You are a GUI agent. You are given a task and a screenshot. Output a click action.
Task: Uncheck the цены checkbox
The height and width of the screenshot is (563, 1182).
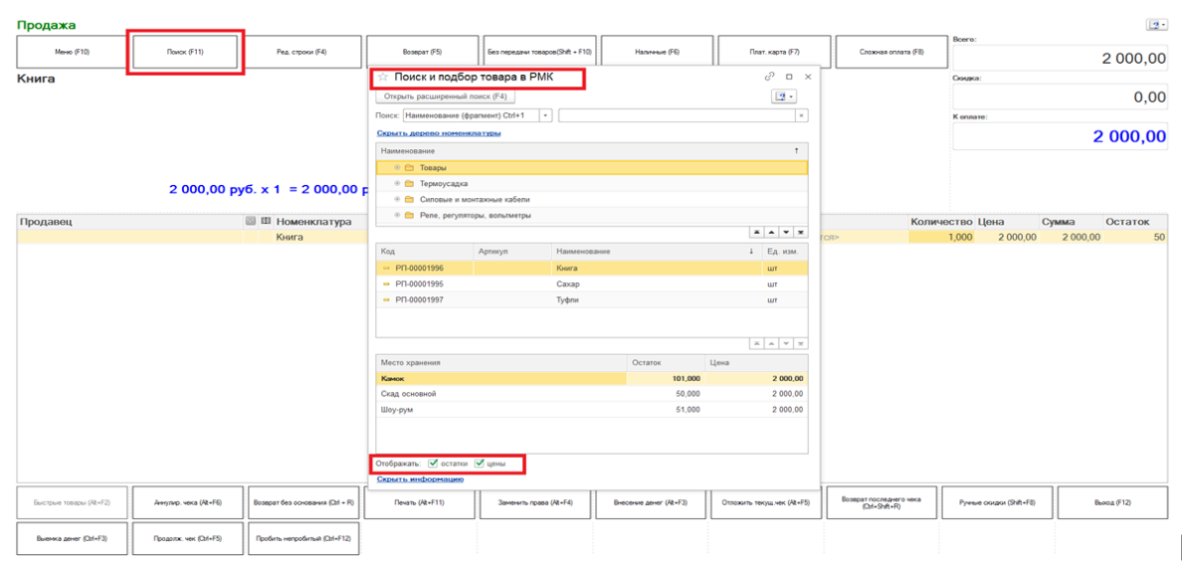(480, 463)
